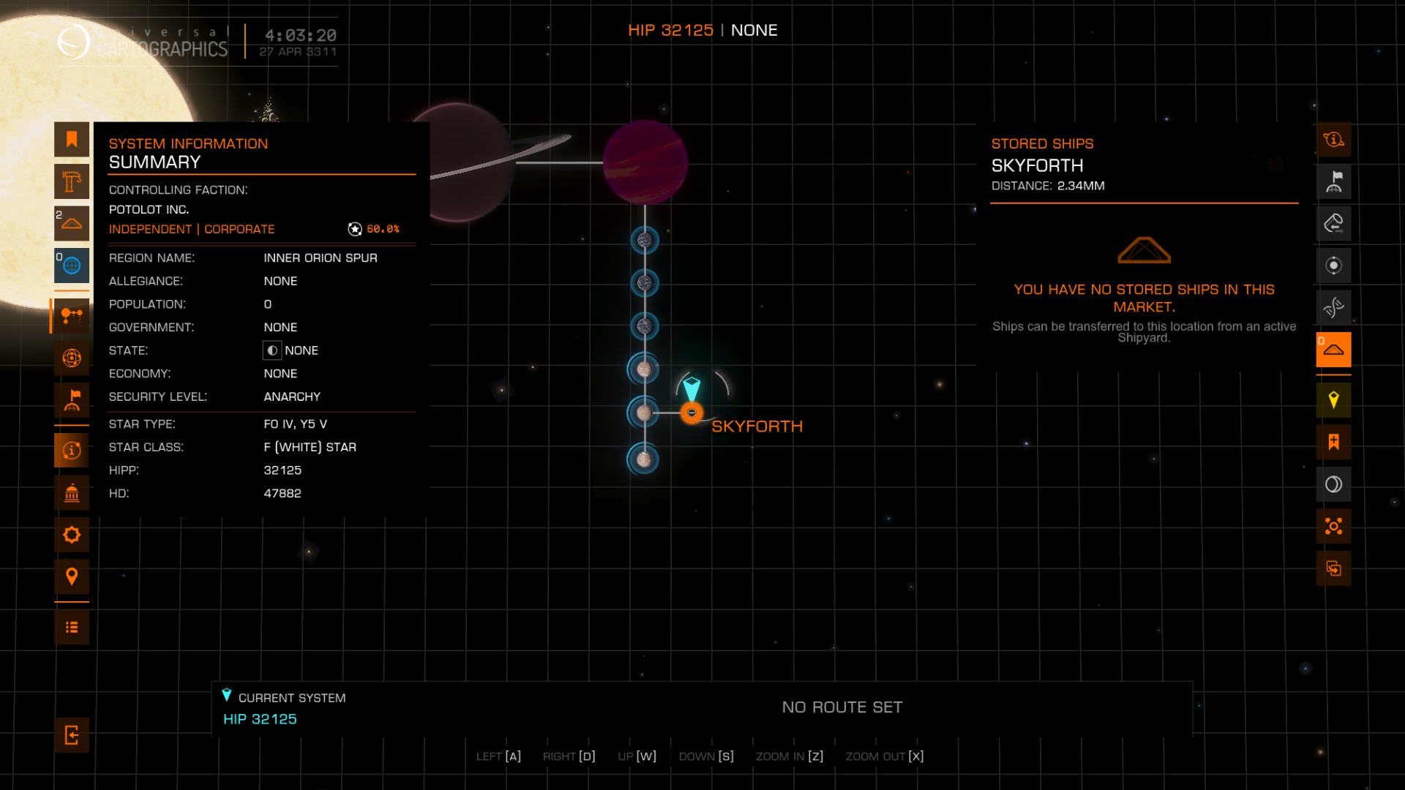Click the RIGHT [D] control hint
Screen dimensions: 1405x790
(569, 756)
